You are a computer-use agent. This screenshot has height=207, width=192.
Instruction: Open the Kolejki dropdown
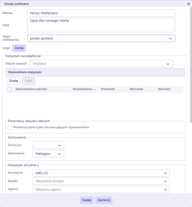[101, 181]
